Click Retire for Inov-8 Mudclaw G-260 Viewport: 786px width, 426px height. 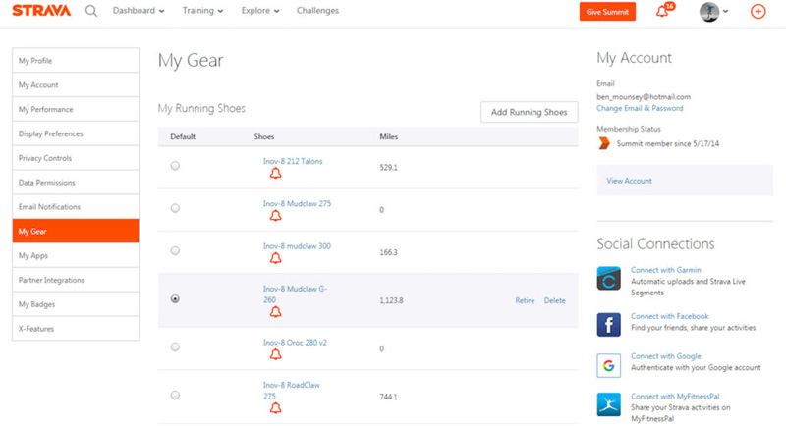(x=525, y=300)
